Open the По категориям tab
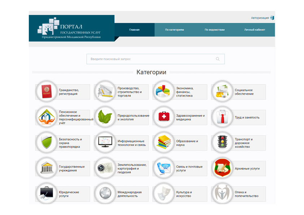The width and height of the screenshot is (304, 215). tap(174, 30)
